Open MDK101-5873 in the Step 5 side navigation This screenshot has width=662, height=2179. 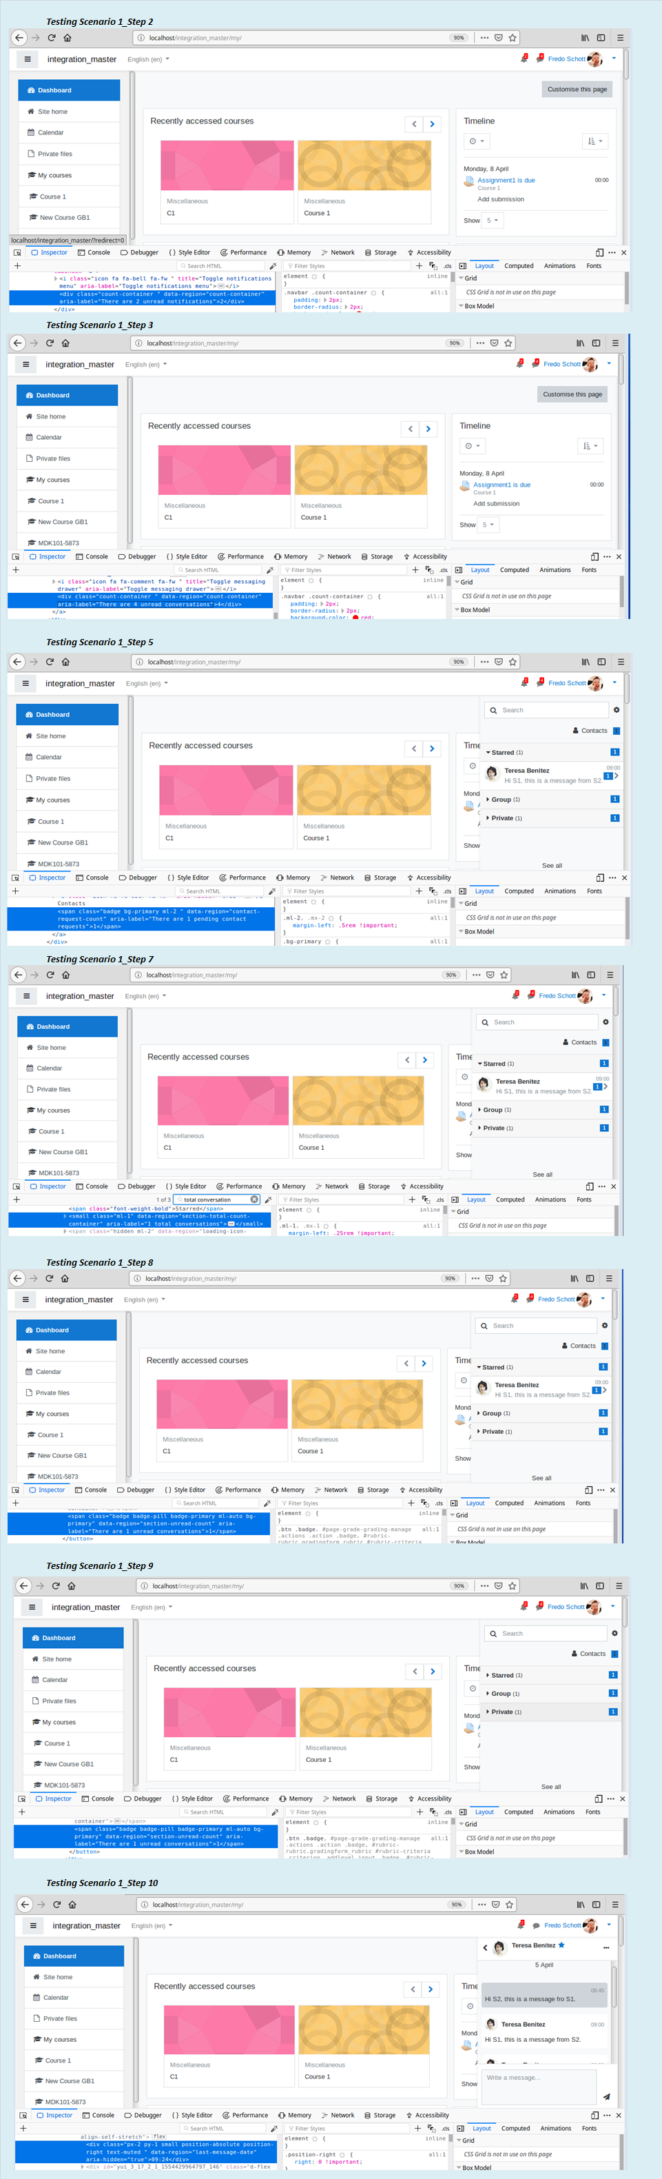(67, 864)
